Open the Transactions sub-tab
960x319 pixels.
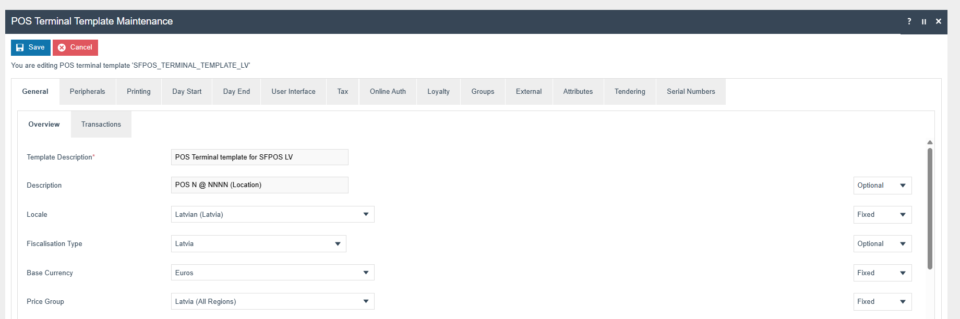coord(101,125)
